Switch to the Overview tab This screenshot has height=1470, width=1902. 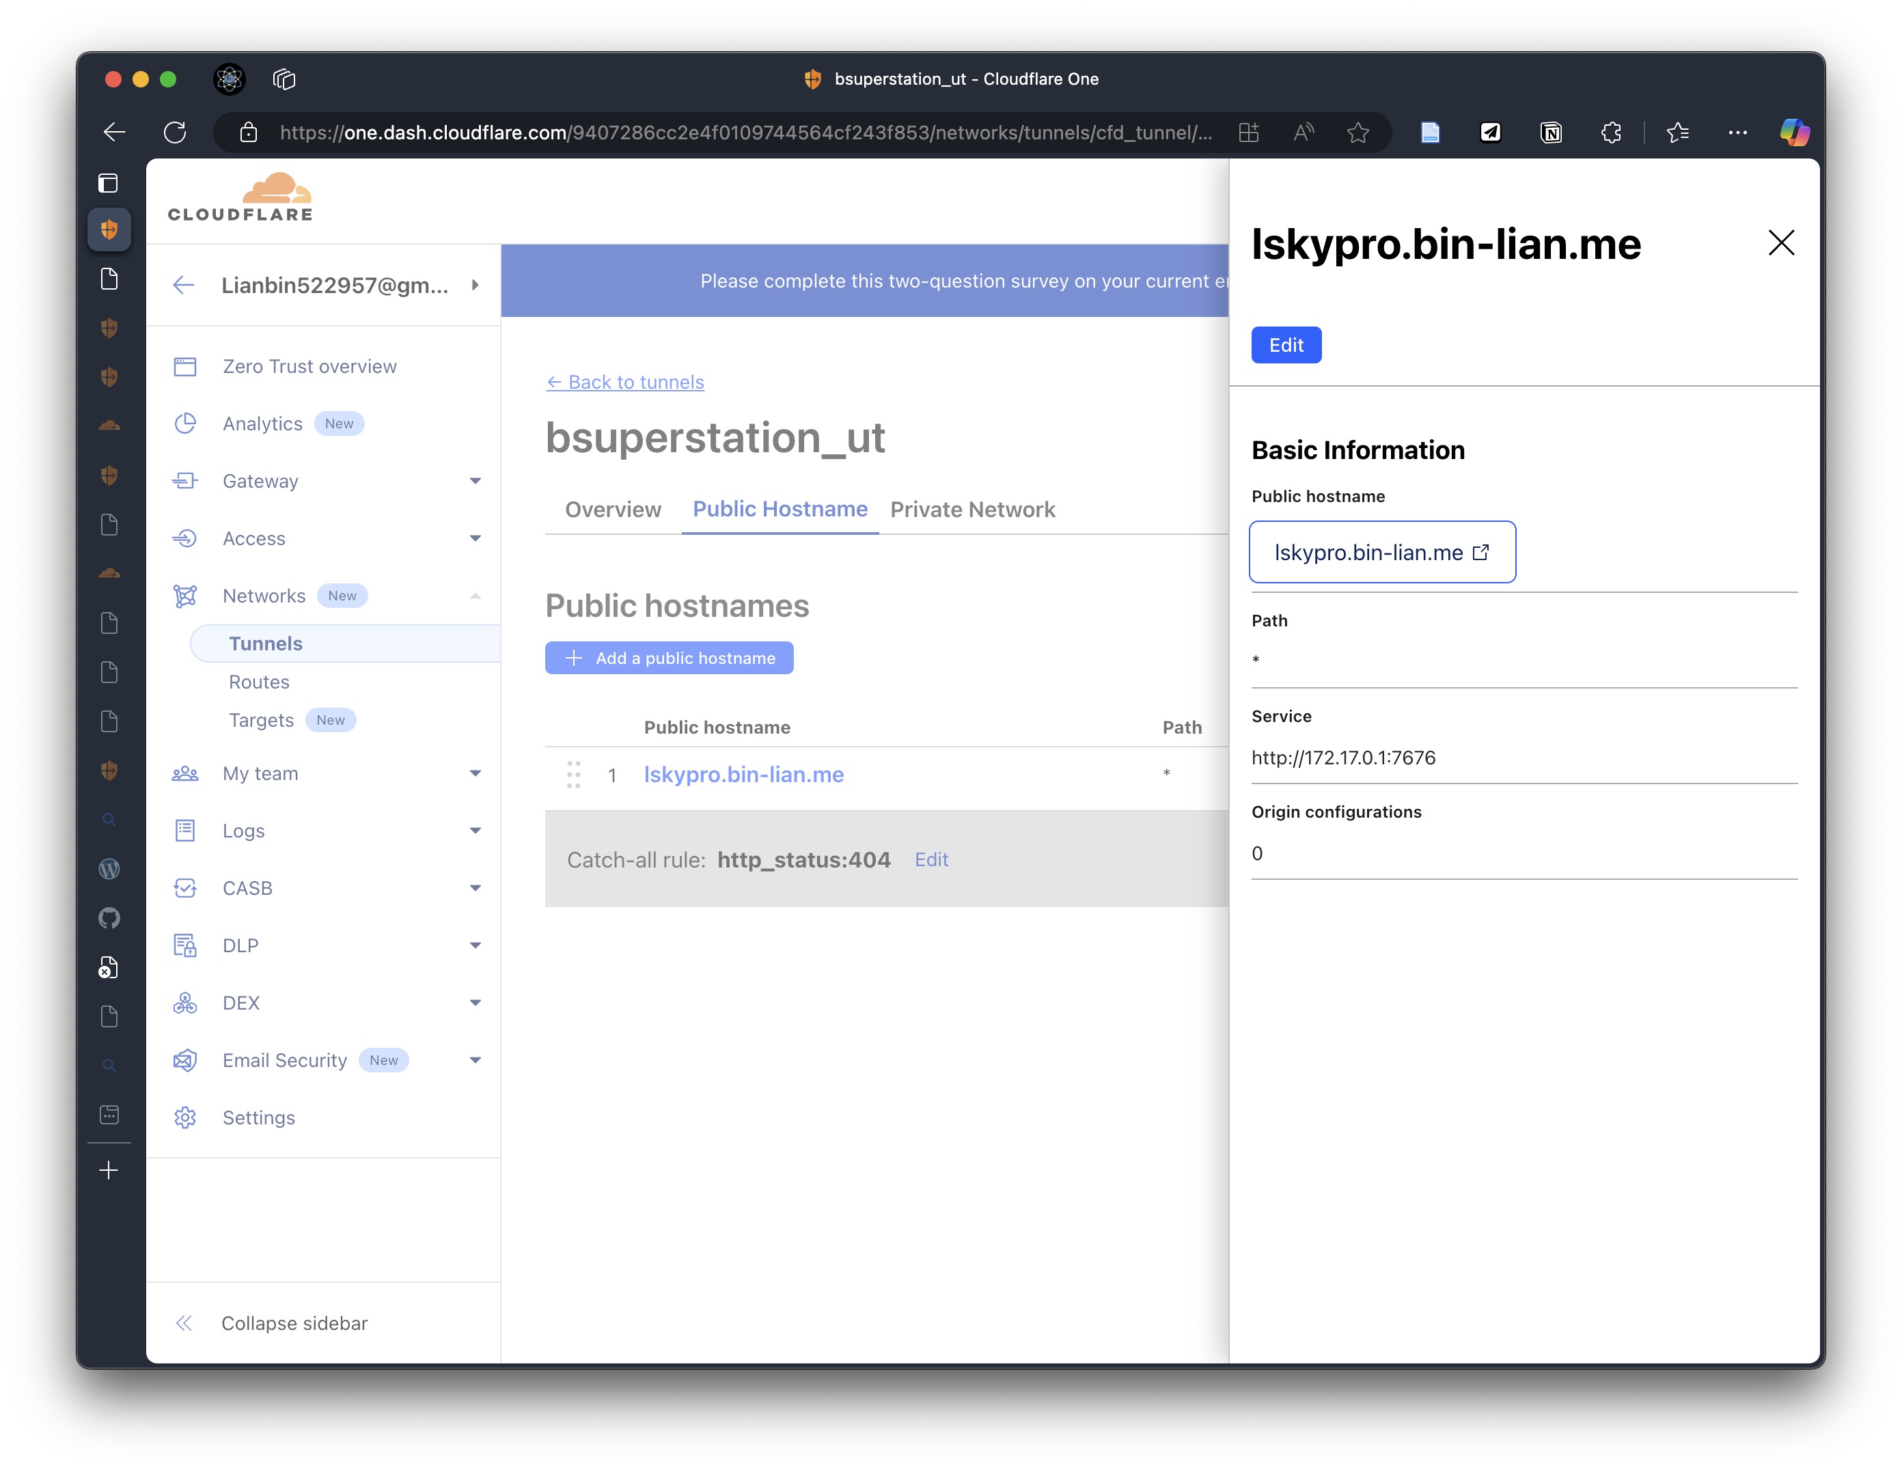point(612,510)
